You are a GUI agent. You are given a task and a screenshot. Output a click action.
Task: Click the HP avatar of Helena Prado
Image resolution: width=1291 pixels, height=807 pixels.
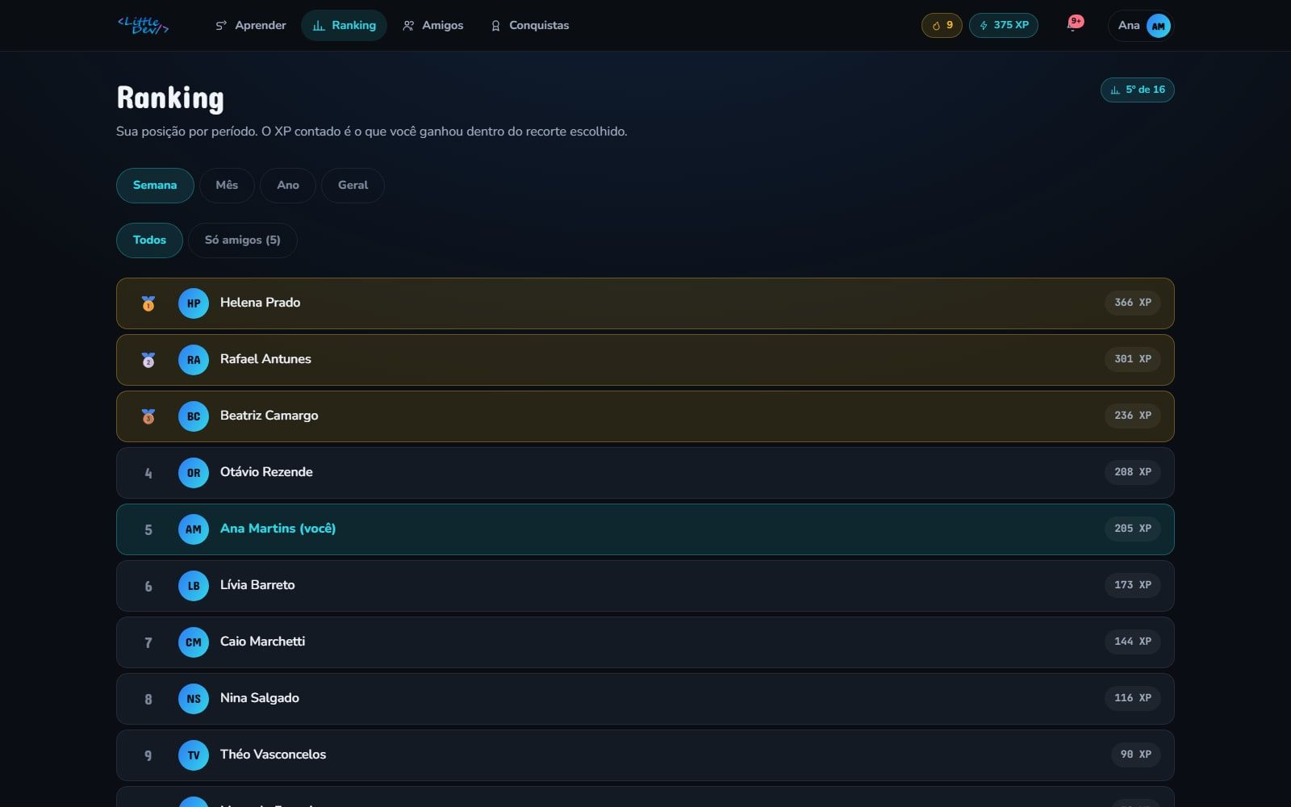(x=194, y=303)
